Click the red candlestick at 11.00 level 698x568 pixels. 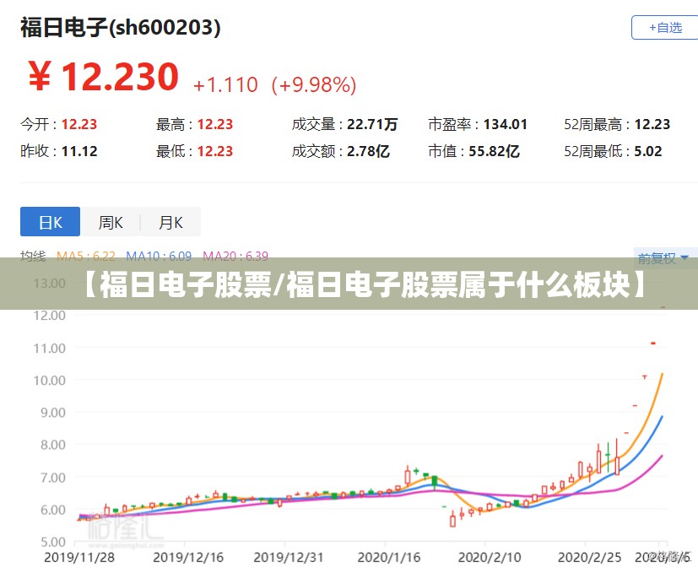tap(653, 343)
